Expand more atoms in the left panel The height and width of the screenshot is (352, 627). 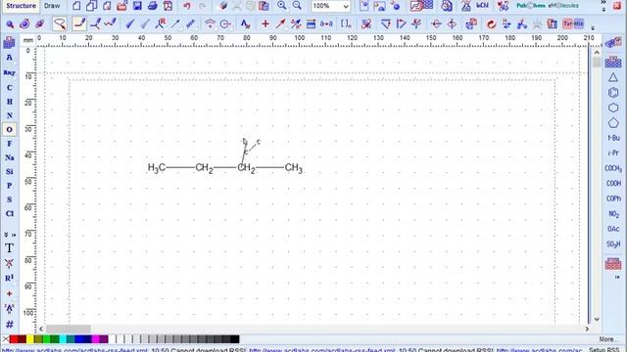6,235
